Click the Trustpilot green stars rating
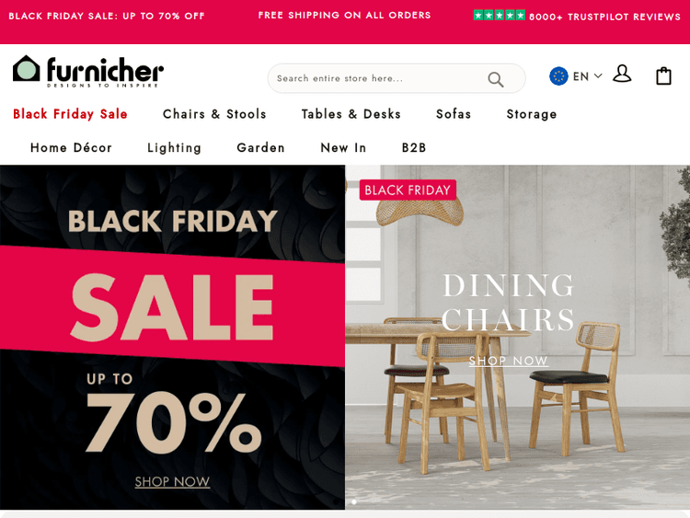This screenshot has height=518, width=690. pos(499,16)
